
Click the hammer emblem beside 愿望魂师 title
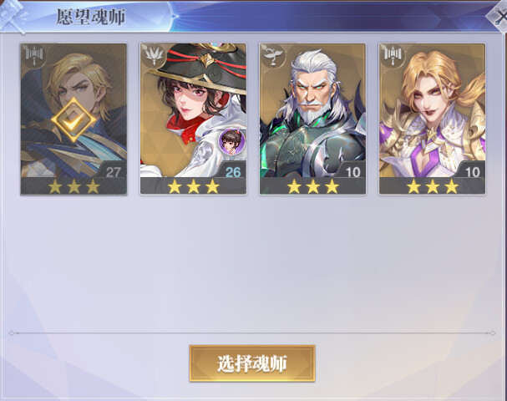13,16
